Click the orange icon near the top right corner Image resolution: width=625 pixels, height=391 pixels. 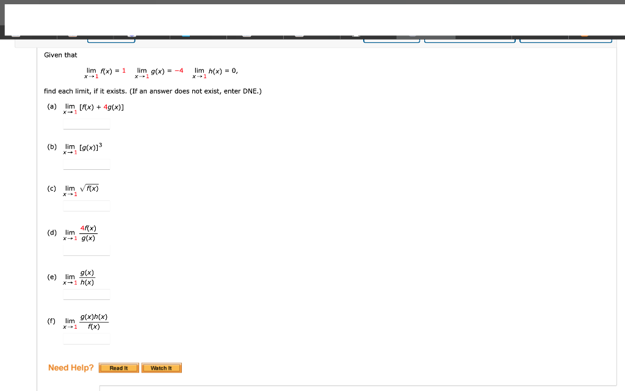click(x=584, y=37)
